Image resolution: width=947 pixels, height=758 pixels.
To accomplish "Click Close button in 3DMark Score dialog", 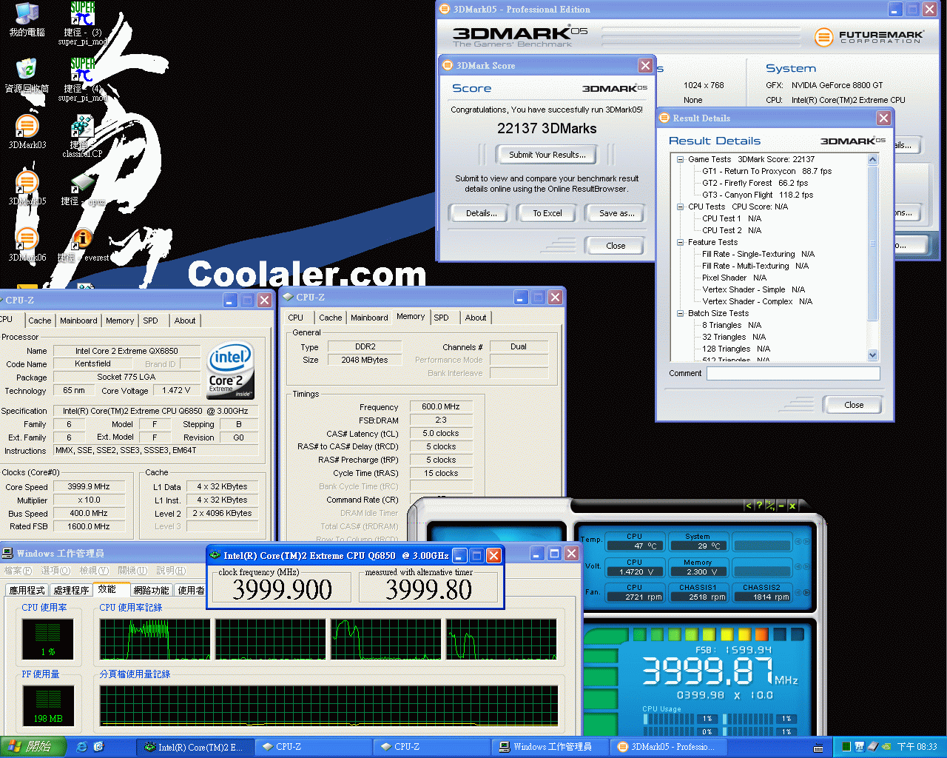I will tap(616, 246).
